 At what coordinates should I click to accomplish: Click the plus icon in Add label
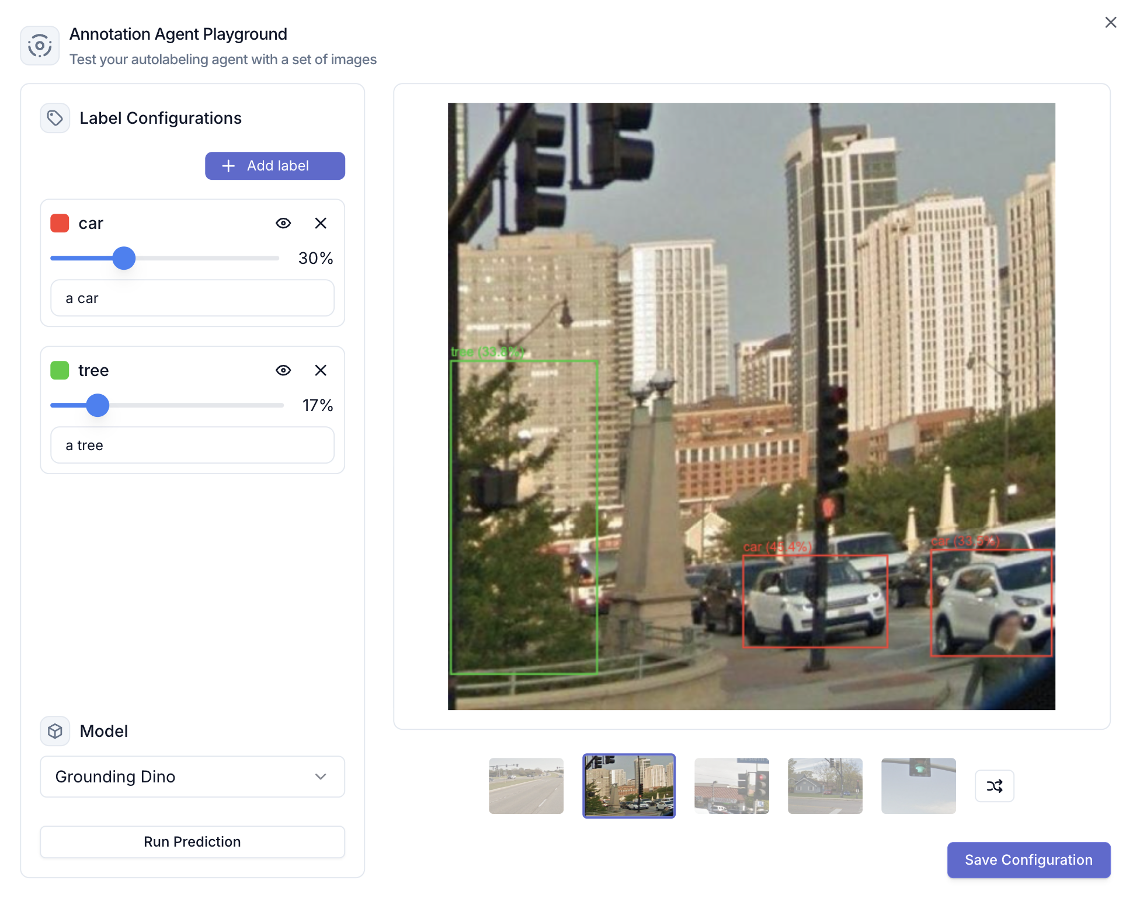click(228, 166)
